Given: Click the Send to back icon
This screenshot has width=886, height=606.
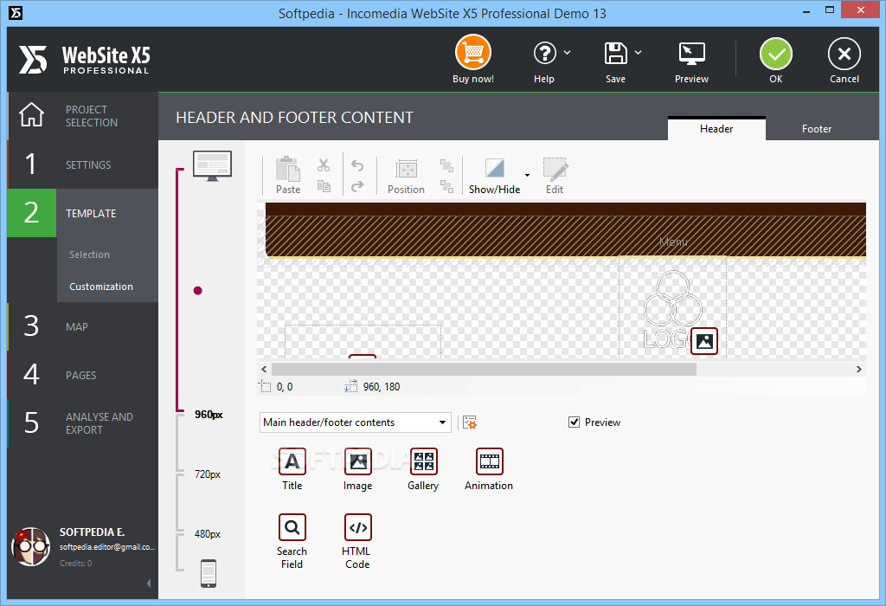Looking at the screenshot, I should click(x=447, y=186).
